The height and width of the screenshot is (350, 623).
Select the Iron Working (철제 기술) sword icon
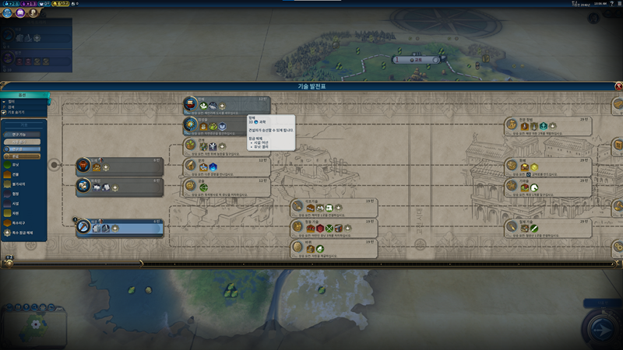tap(512, 226)
